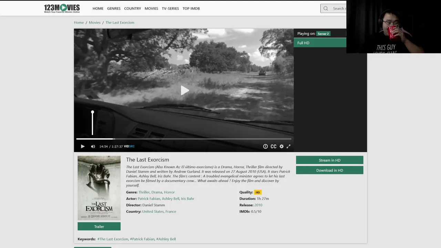
Task: Open The Last Exorcism poster thumbnail
Action: click(x=99, y=188)
